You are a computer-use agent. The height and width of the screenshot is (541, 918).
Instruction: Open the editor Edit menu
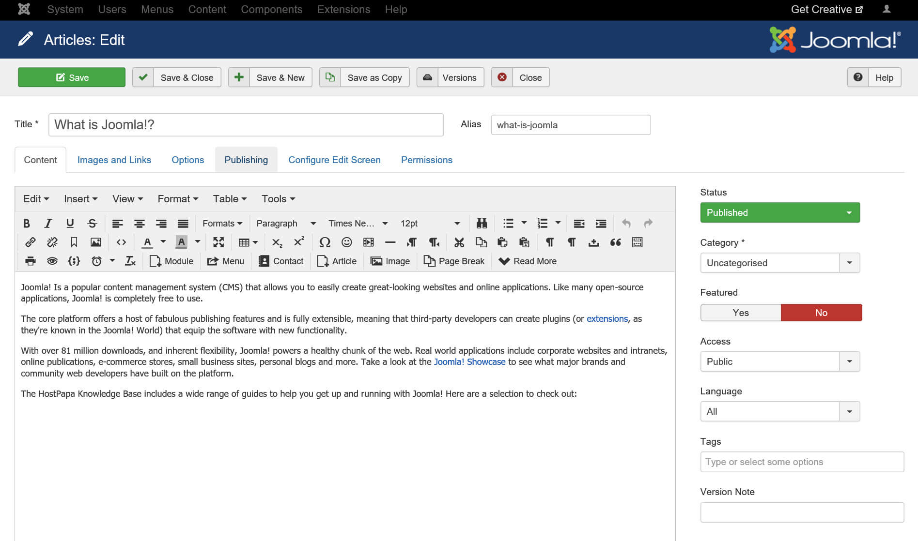click(36, 199)
